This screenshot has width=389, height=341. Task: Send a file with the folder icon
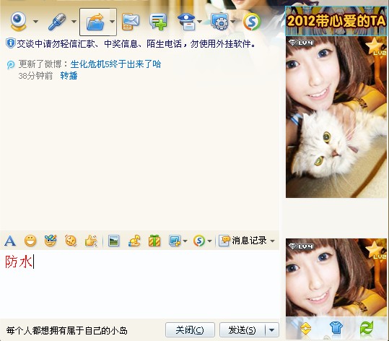tap(95, 22)
